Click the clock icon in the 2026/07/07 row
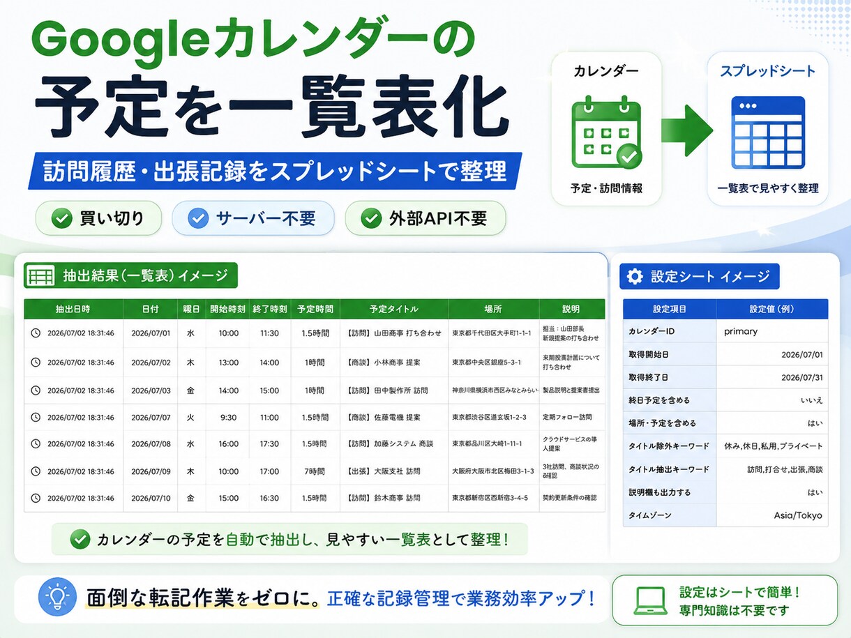 (x=36, y=417)
